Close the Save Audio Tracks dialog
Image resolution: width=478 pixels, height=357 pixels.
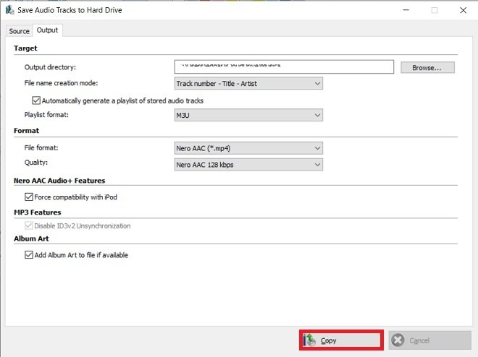pyautogui.click(x=463, y=10)
